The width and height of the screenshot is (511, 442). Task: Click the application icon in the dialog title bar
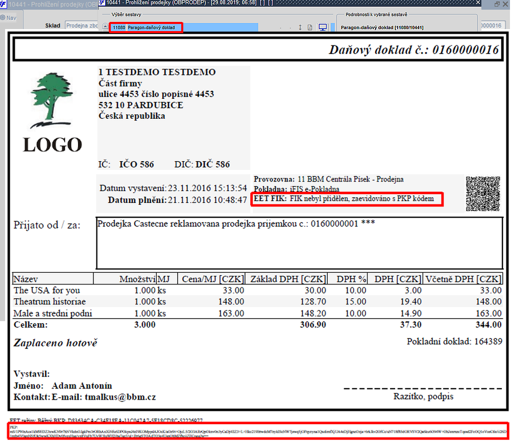[102, 3]
